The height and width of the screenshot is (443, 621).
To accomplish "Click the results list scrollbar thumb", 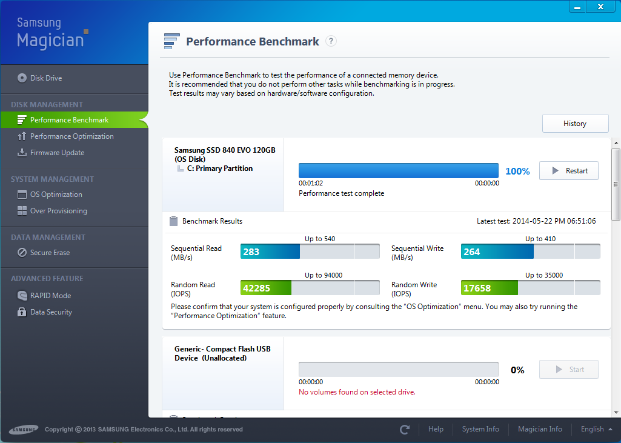I will point(616,184).
